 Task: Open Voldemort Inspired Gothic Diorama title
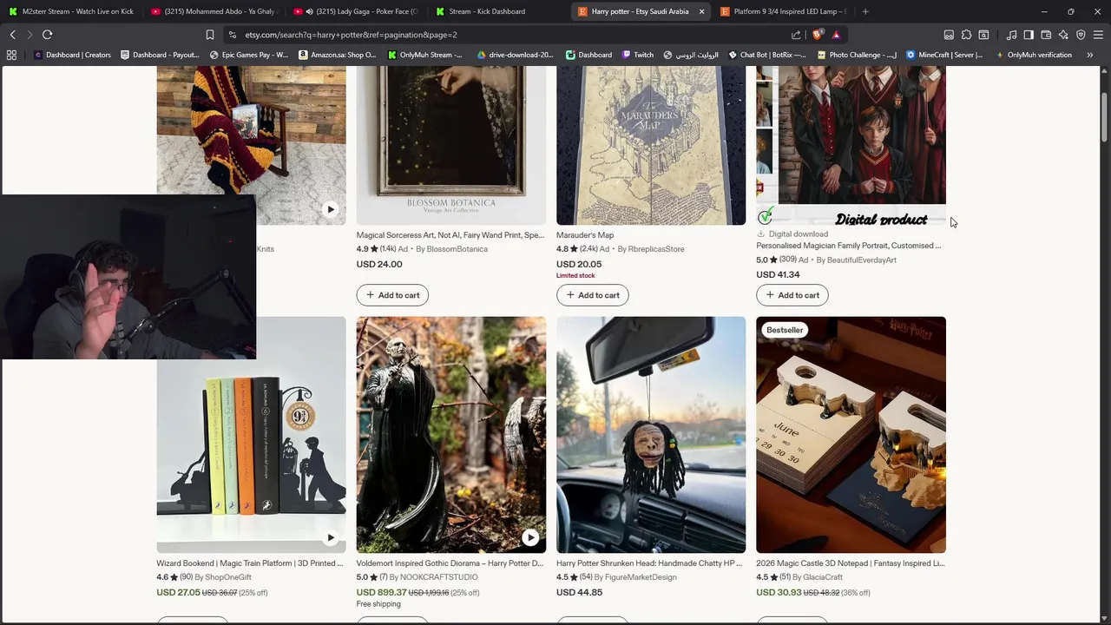click(x=450, y=563)
